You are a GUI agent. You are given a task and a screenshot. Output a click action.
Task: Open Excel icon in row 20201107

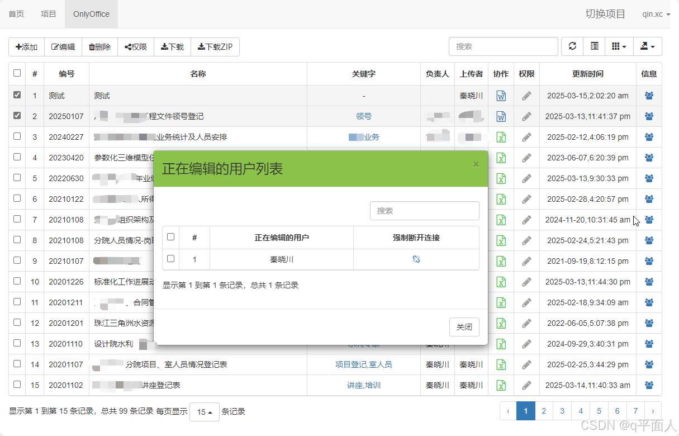501,364
